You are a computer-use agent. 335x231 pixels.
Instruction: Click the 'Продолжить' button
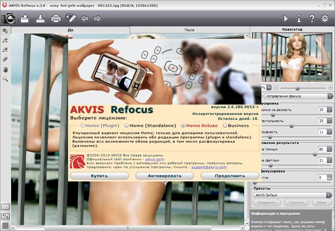[229, 175]
